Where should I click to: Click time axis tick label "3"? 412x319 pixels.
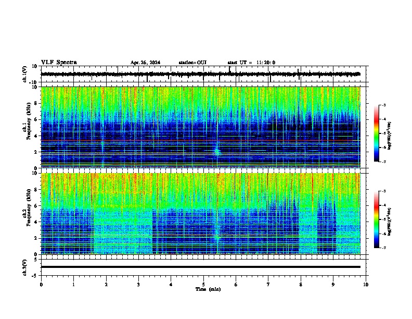pyautogui.click(x=138, y=285)
